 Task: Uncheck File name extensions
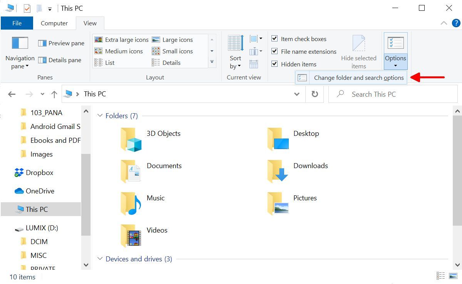275,51
